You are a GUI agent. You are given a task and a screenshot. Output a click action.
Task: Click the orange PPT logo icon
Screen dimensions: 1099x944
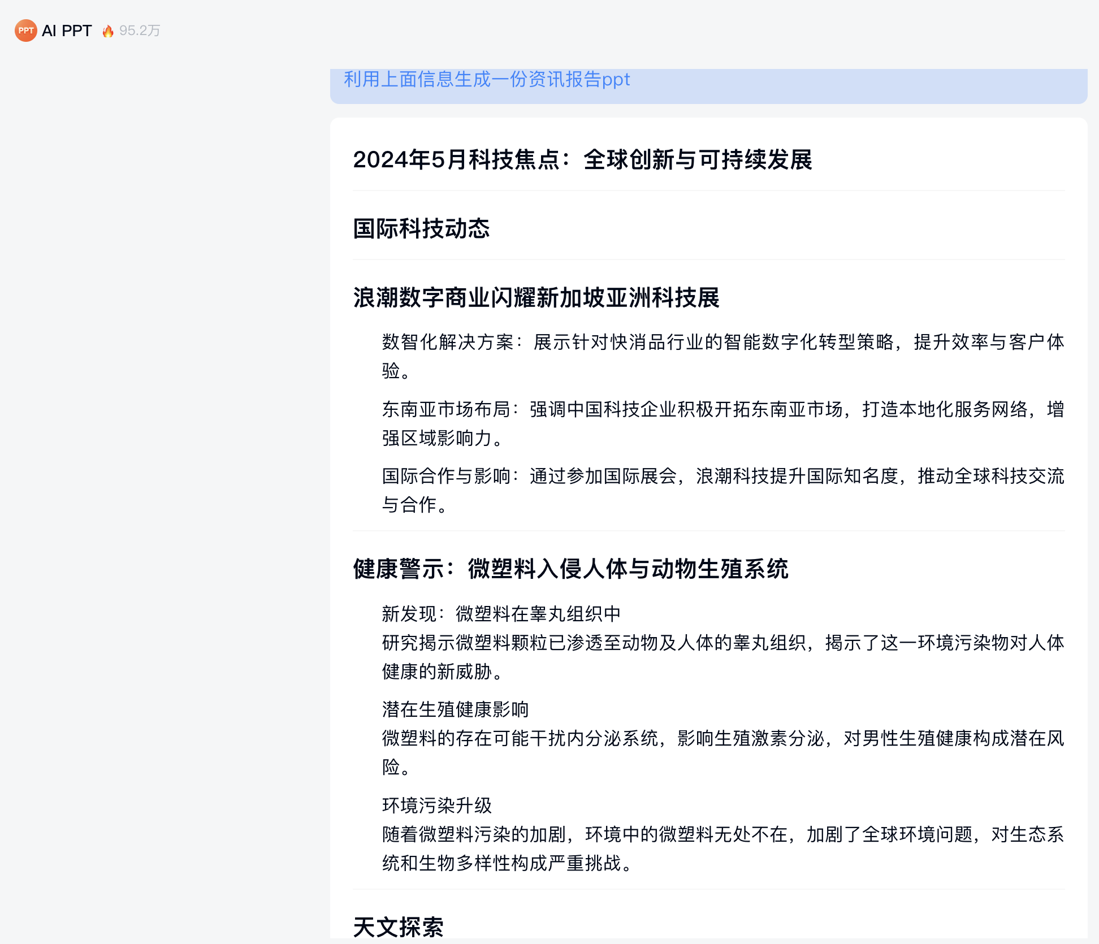tap(25, 31)
